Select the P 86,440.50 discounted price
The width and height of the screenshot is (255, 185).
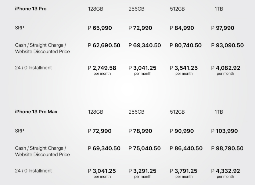(186, 148)
